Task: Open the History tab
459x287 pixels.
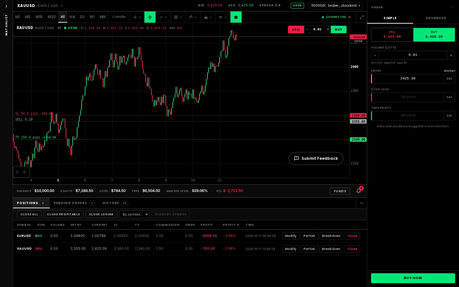Action: point(115,203)
